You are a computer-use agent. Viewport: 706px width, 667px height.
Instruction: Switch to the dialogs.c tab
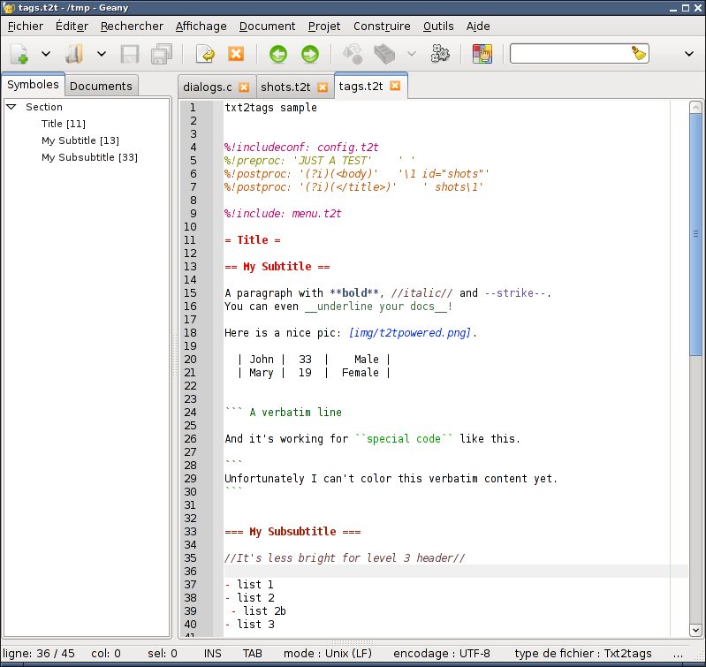pyautogui.click(x=207, y=87)
